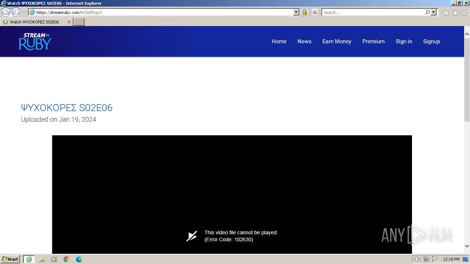The image size is (470, 264).
Task: Click the vertical scrollbar thumb
Action: pyautogui.click(x=467, y=80)
